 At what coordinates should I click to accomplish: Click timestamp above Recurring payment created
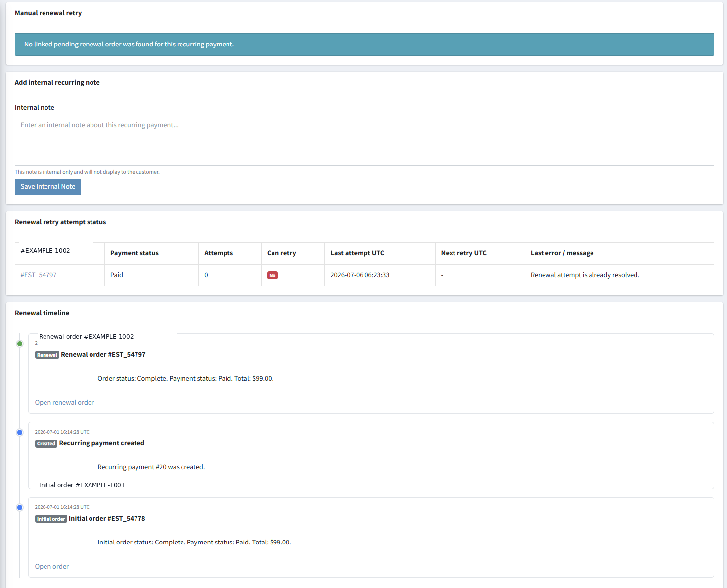click(x=62, y=432)
